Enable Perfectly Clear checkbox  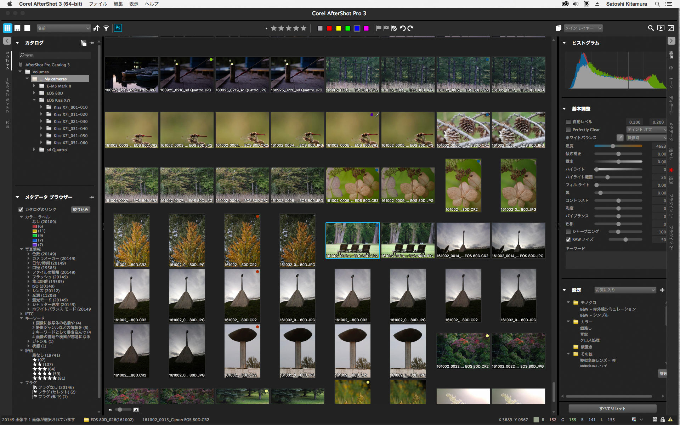pos(568,130)
